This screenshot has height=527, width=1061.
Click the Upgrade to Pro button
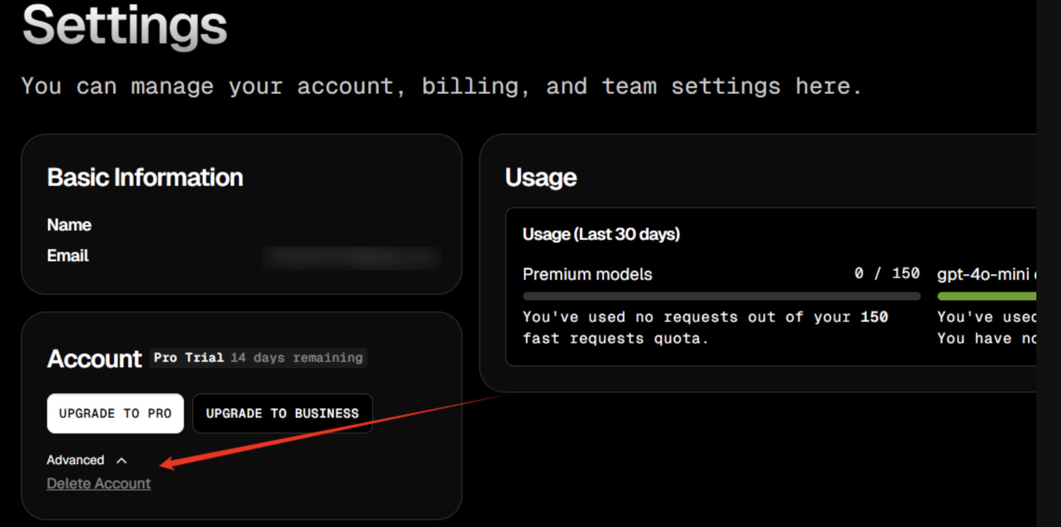[x=115, y=413]
